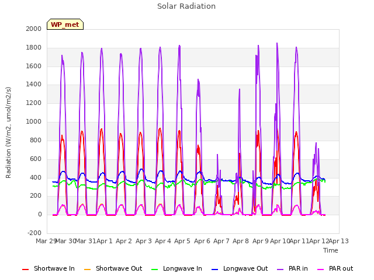The height and width of the screenshot is (280, 374).
Task: Click the 200 y-axis tick label
Action: coord(36,196)
